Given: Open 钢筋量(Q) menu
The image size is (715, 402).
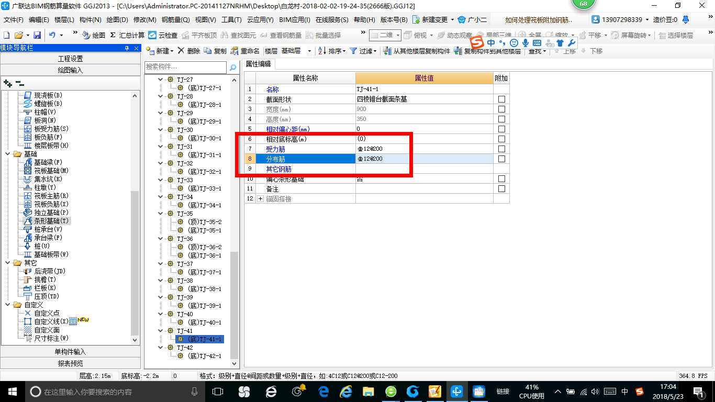Looking at the screenshot, I should point(175,20).
